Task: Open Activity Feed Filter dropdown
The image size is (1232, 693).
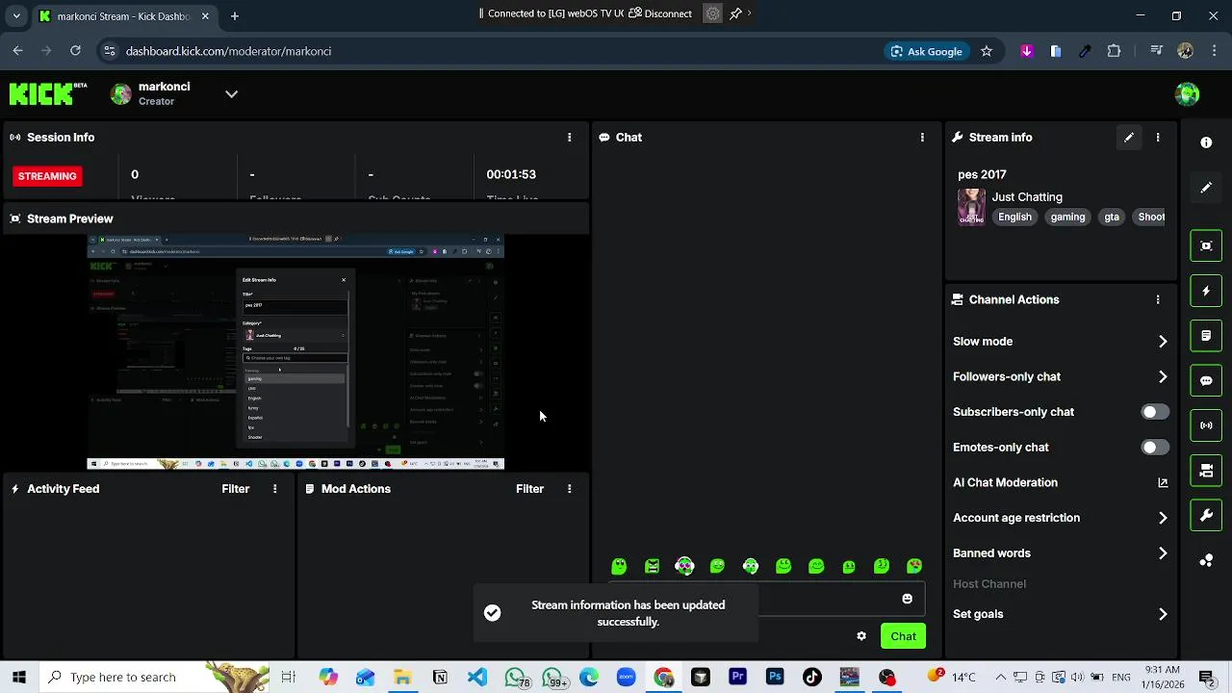Action: pos(235,489)
